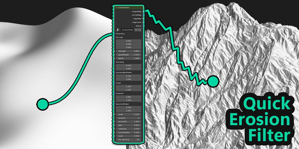Click the onset input socket
The image size is (299, 149).
114,83
